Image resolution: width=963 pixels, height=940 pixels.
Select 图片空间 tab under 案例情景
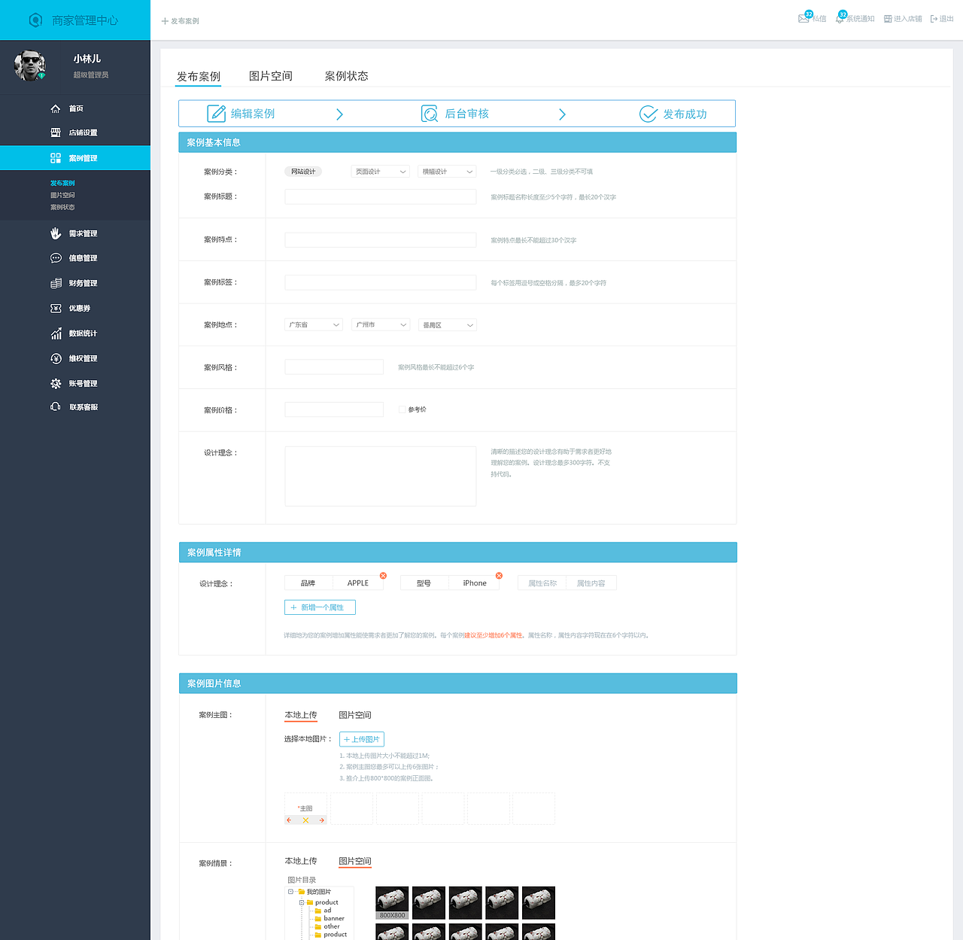point(355,861)
